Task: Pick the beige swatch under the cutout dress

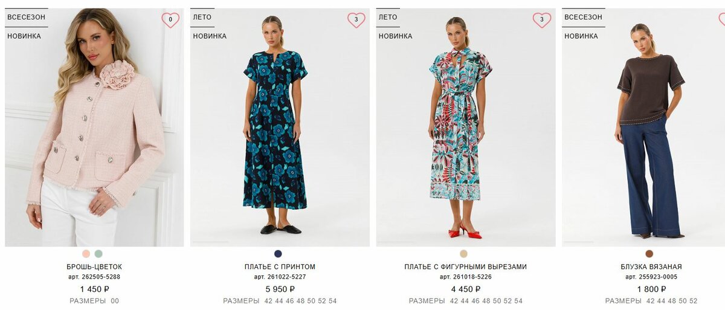Action: (463, 254)
